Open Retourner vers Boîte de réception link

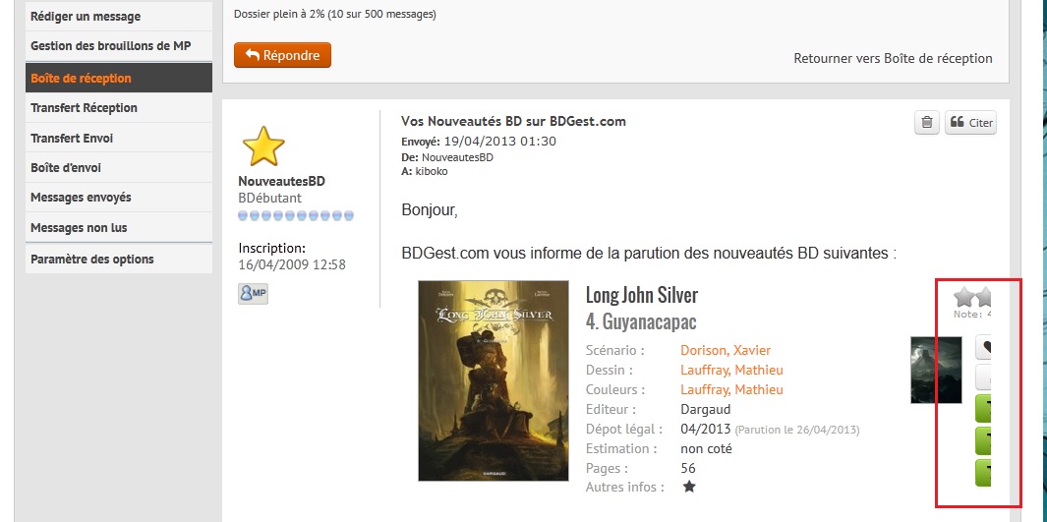pyautogui.click(x=893, y=58)
